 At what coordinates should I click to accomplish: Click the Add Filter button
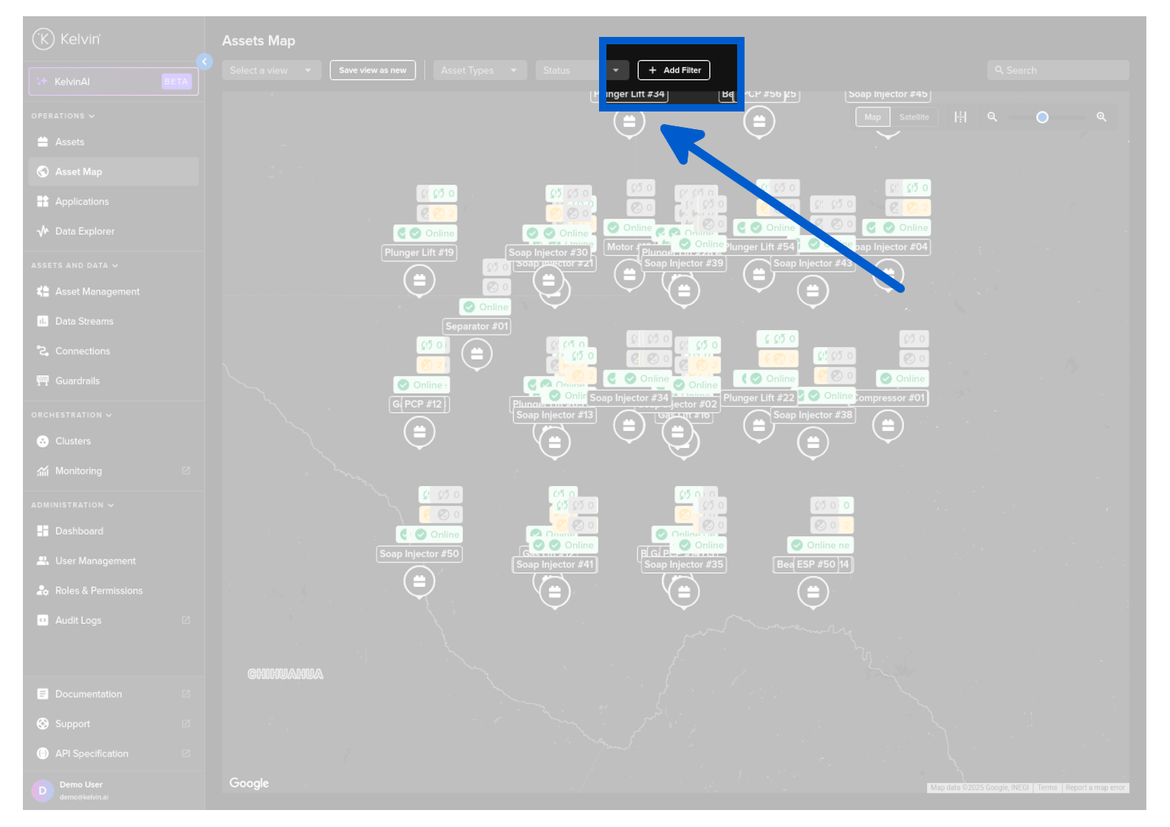click(x=674, y=70)
